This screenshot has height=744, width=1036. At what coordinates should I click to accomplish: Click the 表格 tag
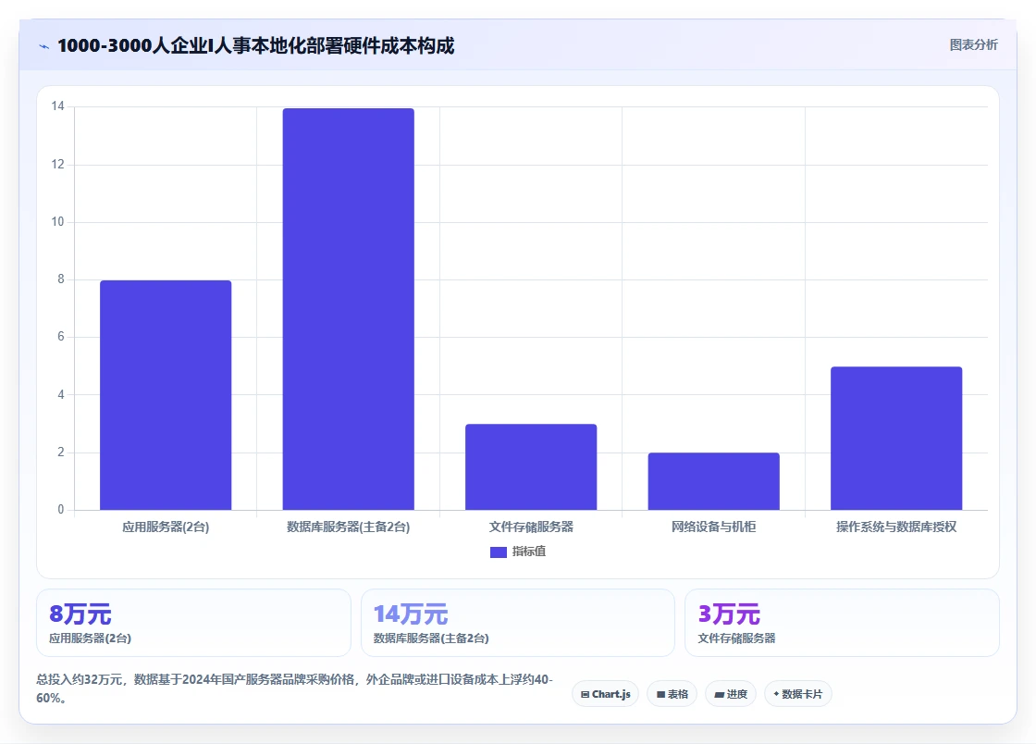click(x=672, y=694)
